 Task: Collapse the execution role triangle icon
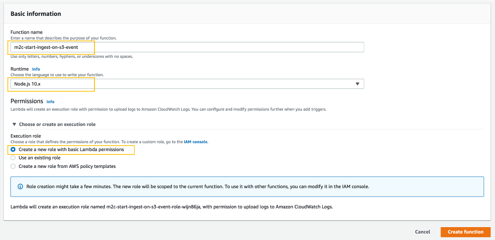(x=14, y=124)
